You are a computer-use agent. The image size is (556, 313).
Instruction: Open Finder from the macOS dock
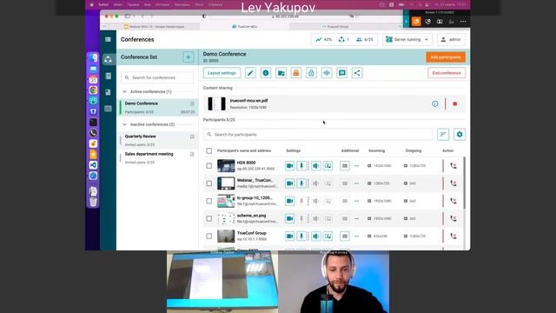coord(93,58)
